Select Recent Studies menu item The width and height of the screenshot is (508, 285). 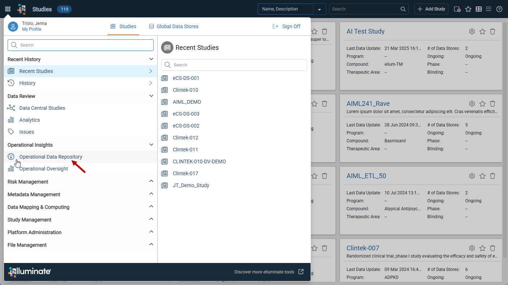point(81,71)
